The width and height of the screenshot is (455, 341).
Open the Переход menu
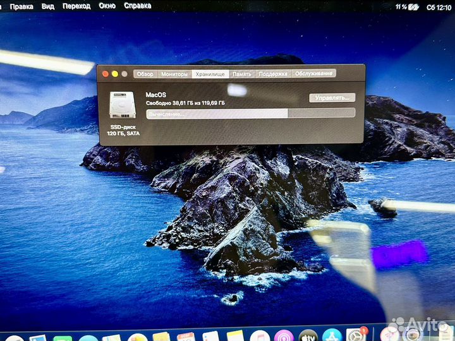76,6
